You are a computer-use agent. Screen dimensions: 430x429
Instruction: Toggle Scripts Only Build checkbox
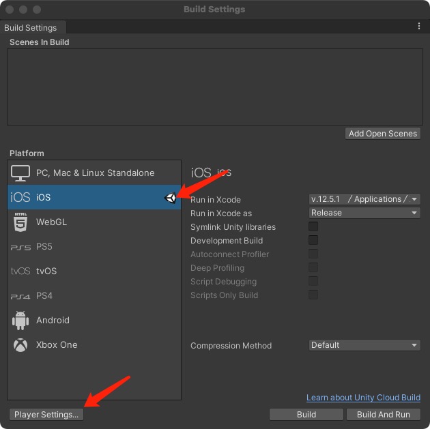click(x=313, y=295)
